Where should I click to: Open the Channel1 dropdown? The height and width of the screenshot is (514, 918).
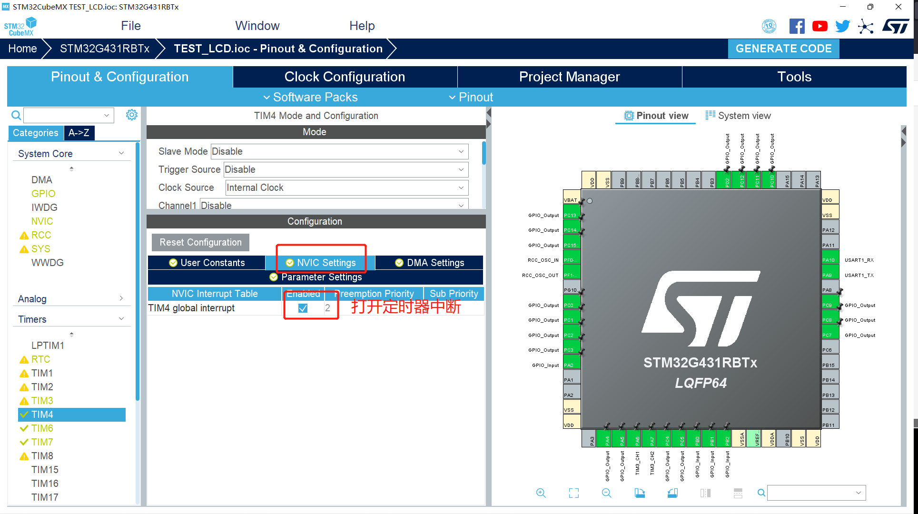(334, 205)
